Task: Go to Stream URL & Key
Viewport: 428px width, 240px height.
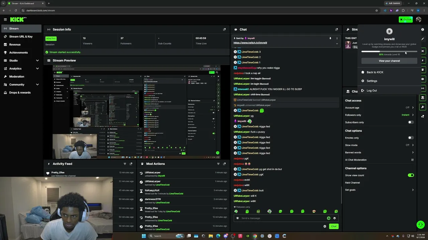Action: point(21,37)
